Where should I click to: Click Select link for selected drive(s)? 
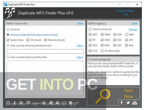point(80,46)
